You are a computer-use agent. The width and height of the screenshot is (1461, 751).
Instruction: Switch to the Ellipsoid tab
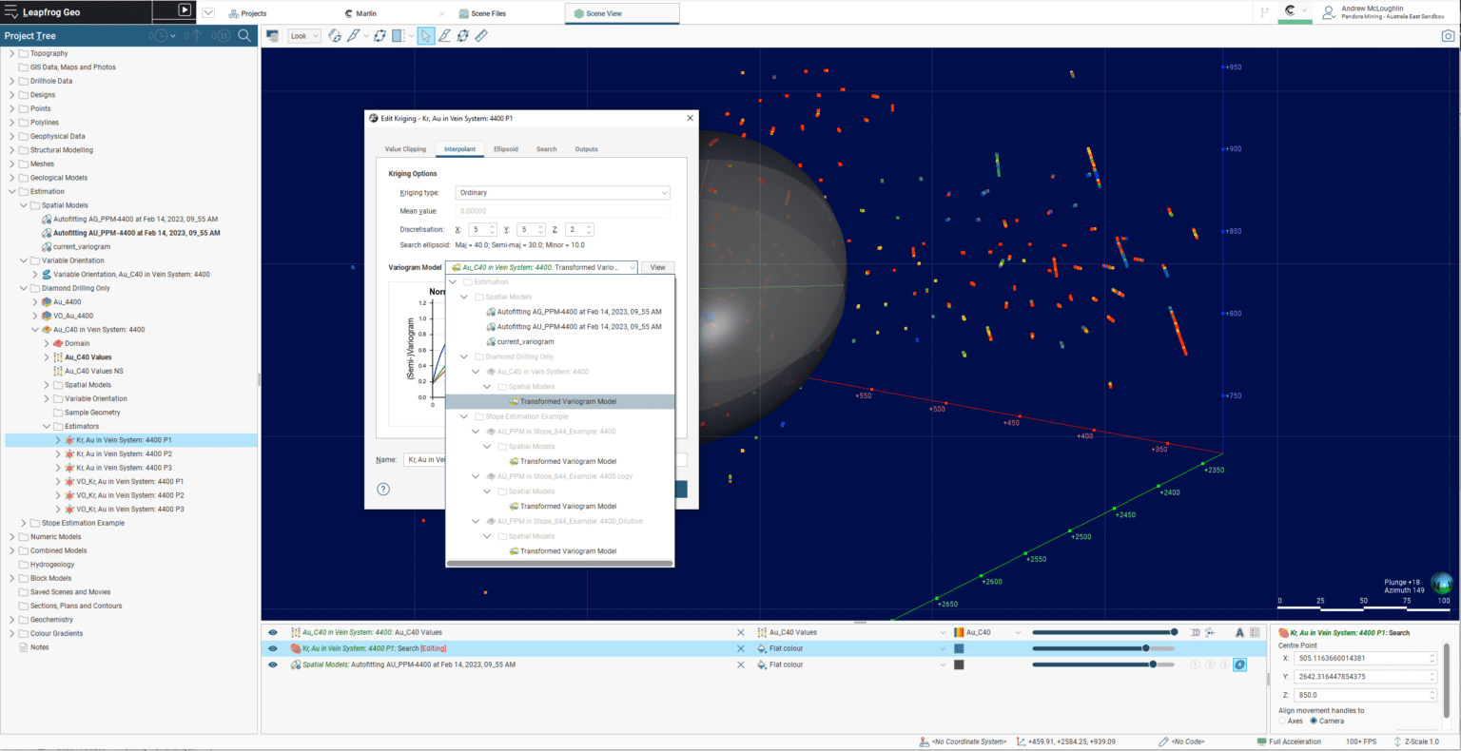(506, 149)
